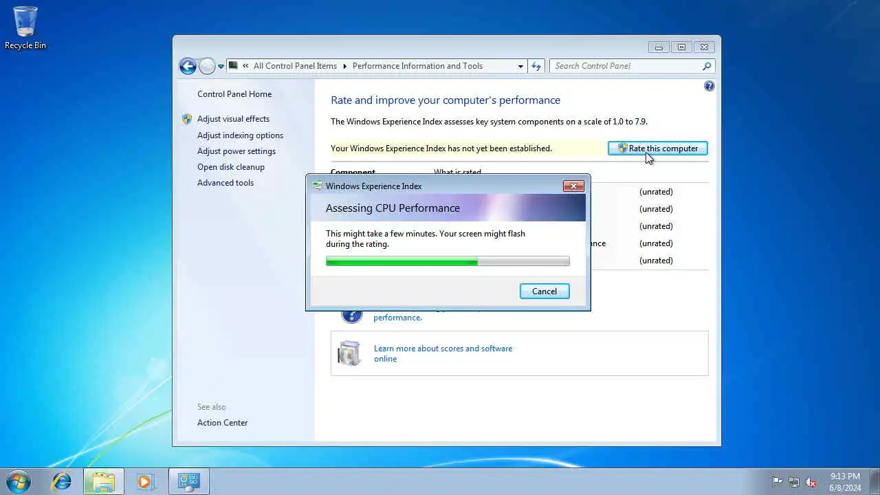Click the Windows Experience Index dialog title icon
Viewport: 880px width, 495px height.
point(317,186)
